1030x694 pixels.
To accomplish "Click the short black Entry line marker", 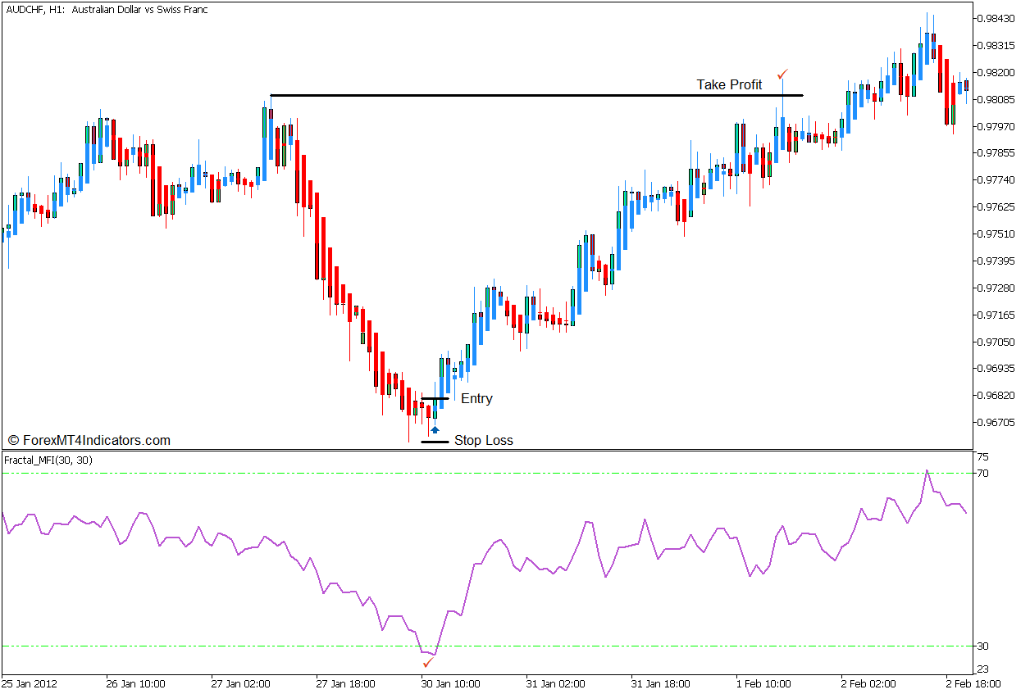I will click(435, 399).
